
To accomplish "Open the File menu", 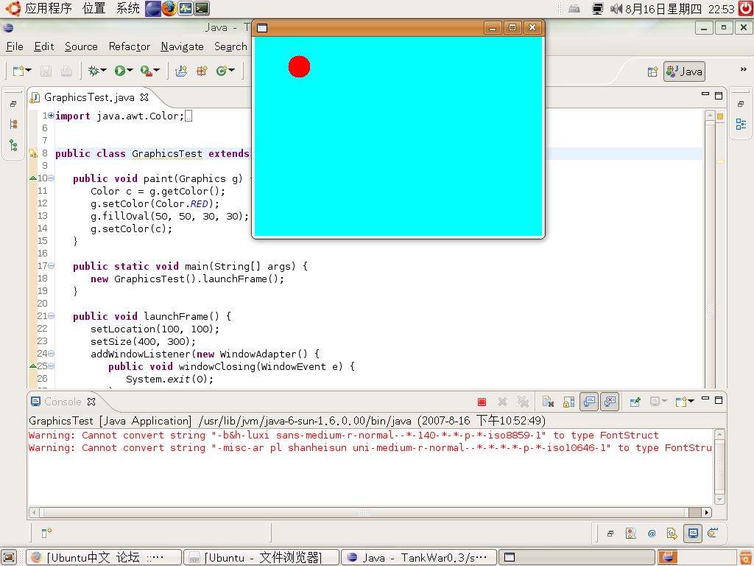I will point(15,46).
